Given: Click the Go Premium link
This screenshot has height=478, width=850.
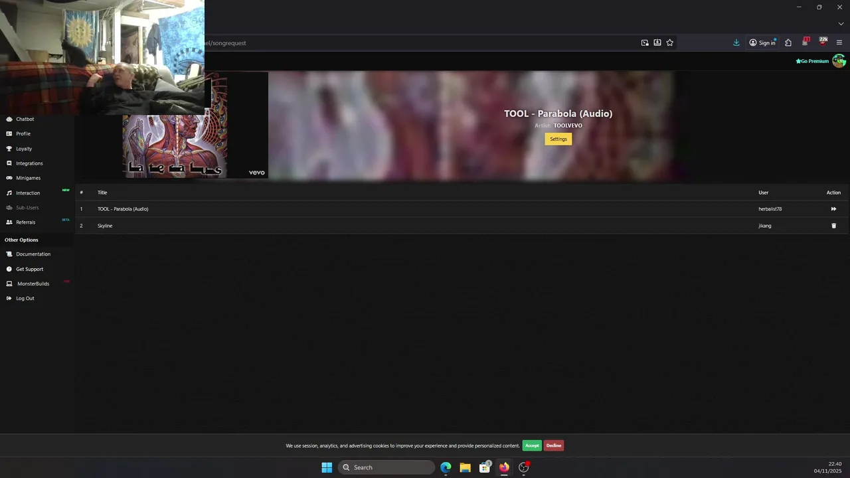Looking at the screenshot, I should (812, 61).
